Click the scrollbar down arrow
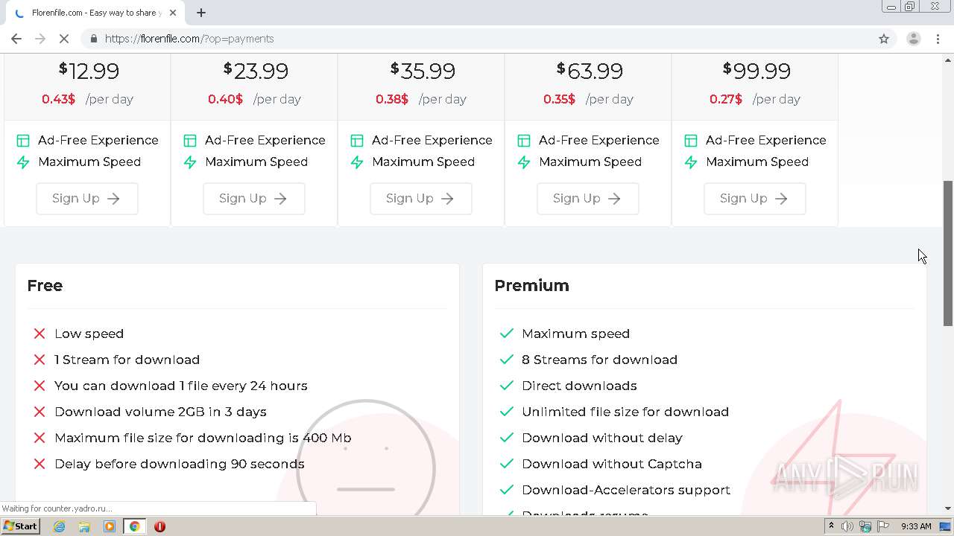954x536 pixels. 948,508
